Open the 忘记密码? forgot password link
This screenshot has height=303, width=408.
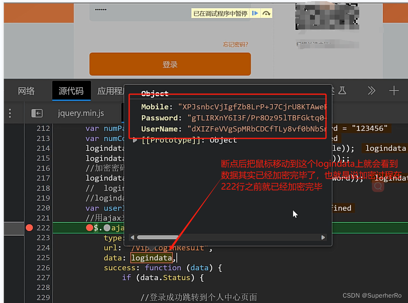pyautogui.click(x=235, y=44)
